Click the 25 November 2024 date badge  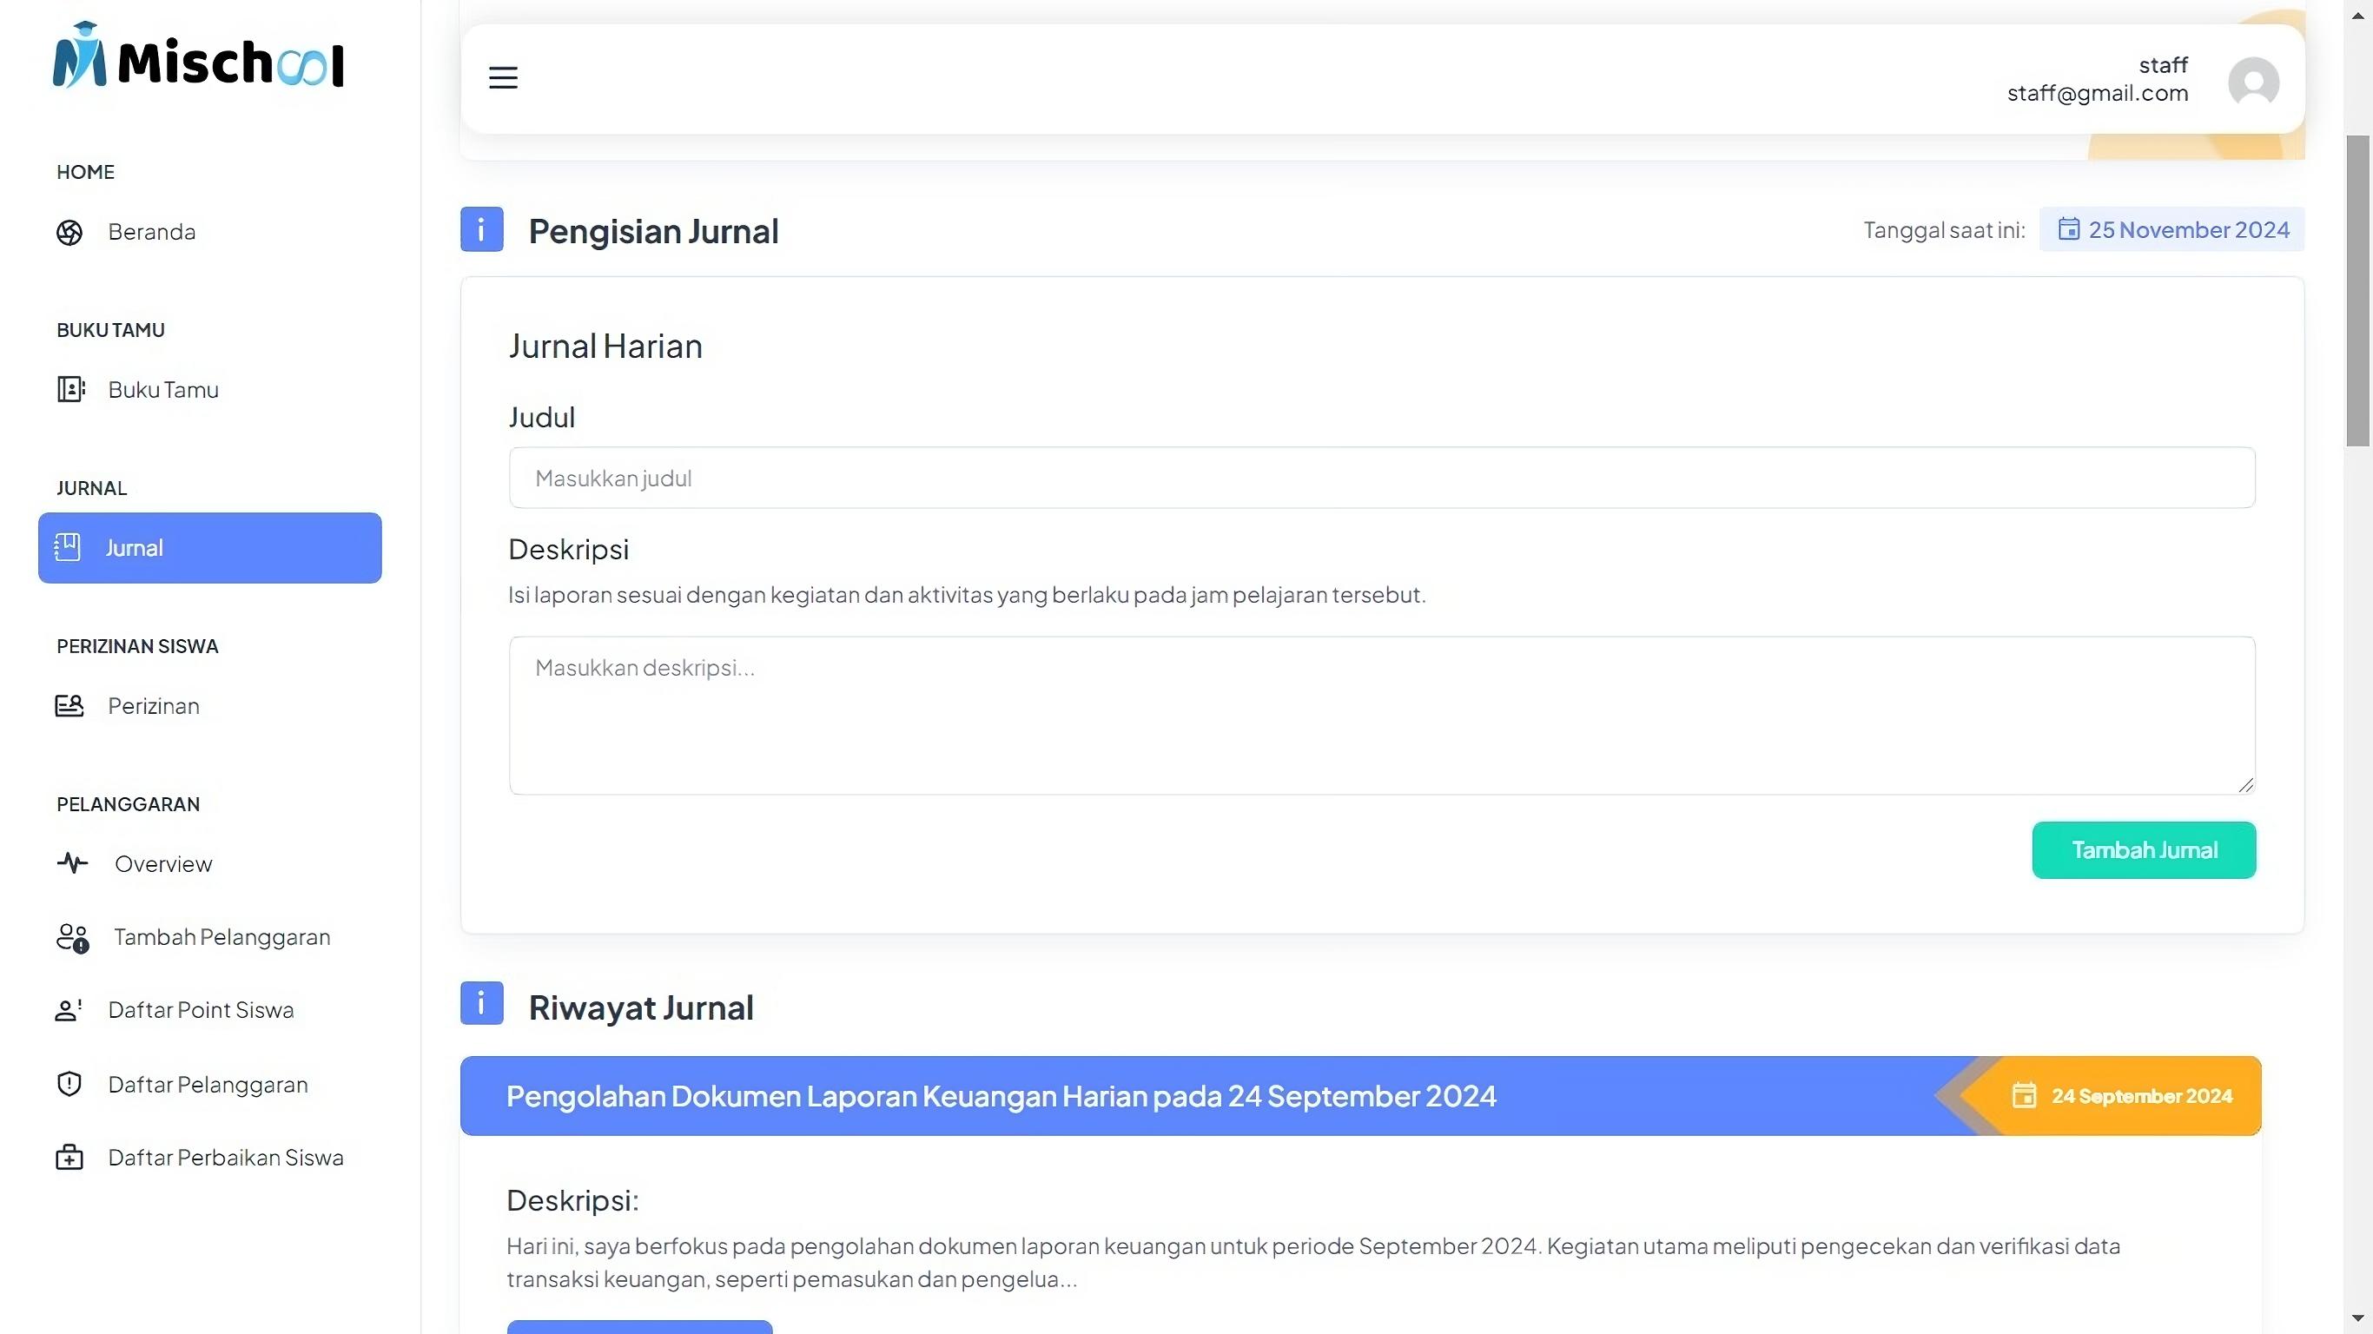pos(2171,229)
